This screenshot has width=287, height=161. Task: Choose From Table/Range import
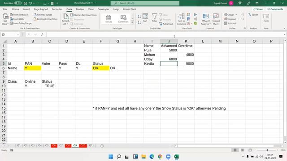[x=21, y=23]
